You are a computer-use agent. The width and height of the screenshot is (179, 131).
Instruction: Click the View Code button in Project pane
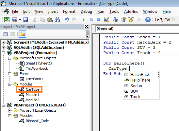[5, 34]
